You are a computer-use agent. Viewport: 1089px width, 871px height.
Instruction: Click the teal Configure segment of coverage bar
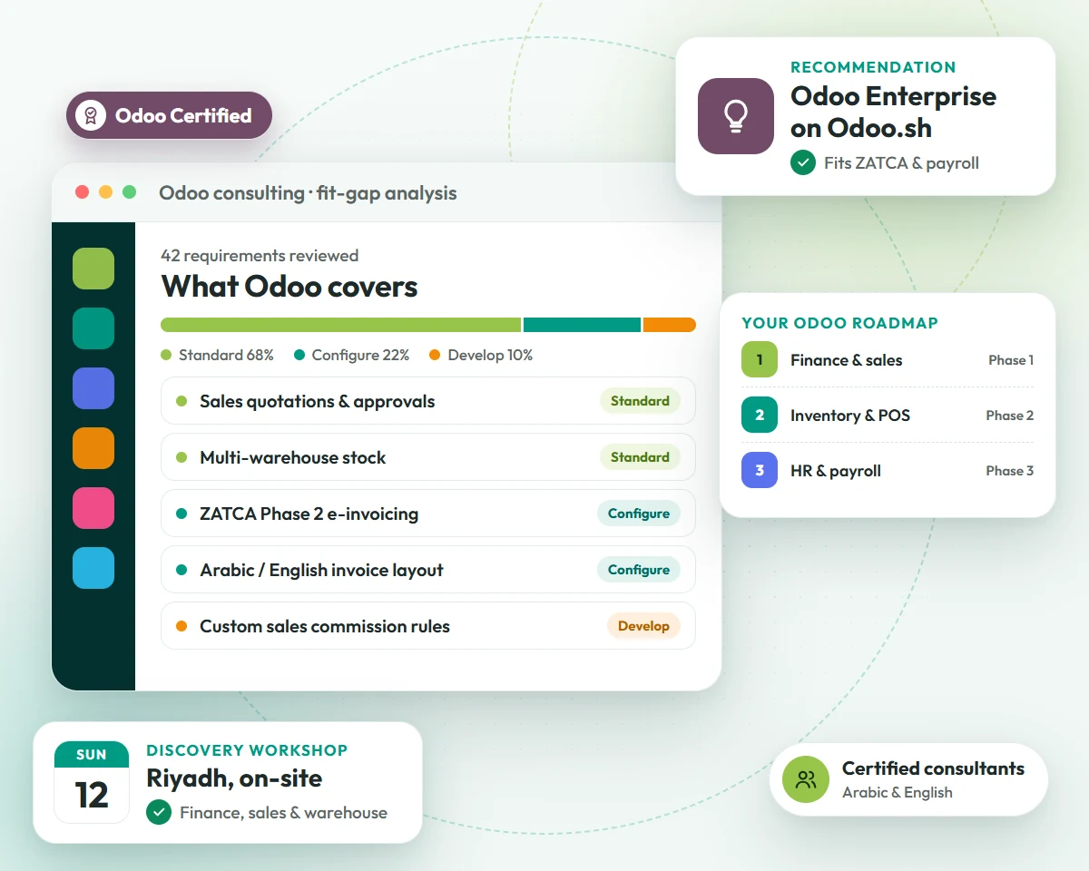(583, 325)
